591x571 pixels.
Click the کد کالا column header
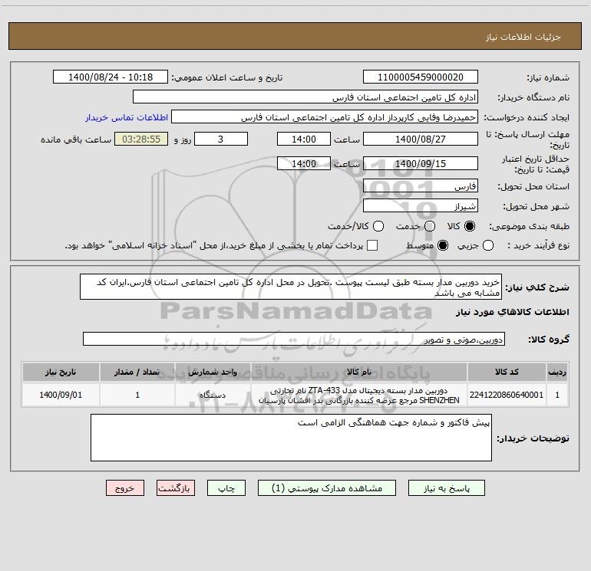tap(507, 372)
